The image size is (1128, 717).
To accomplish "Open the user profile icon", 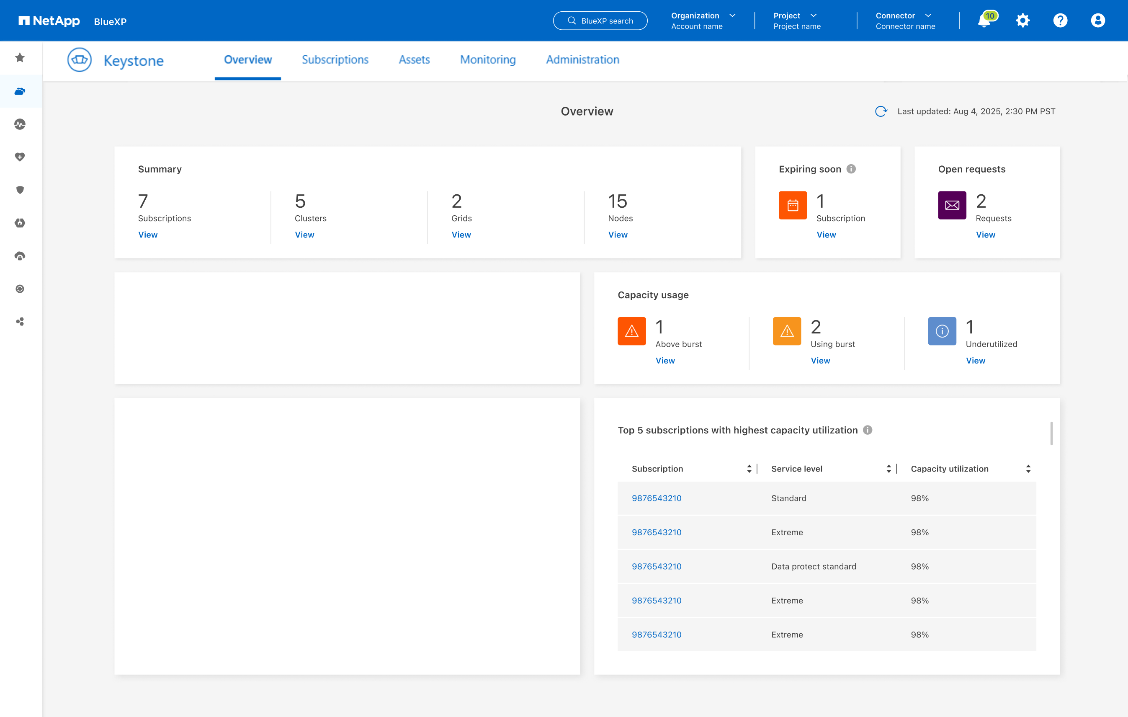I will click(x=1097, y=21).
